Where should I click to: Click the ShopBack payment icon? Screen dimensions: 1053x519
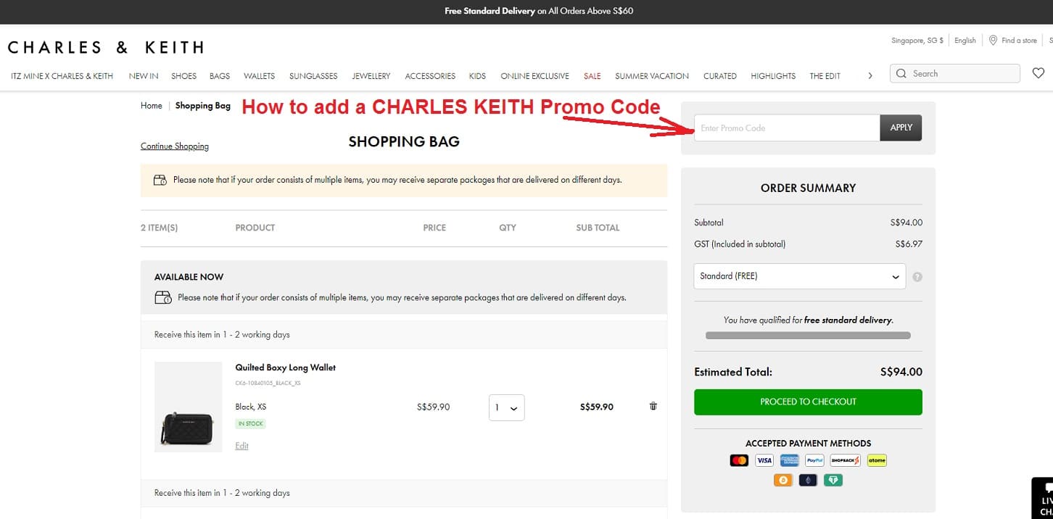pyautogui.click(x=845, y=460)
